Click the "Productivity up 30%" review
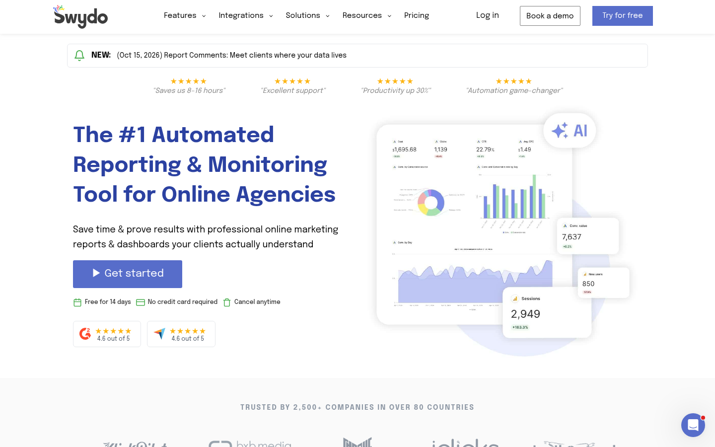This screenshot has height=447, width=715. (x=396, y=86)
